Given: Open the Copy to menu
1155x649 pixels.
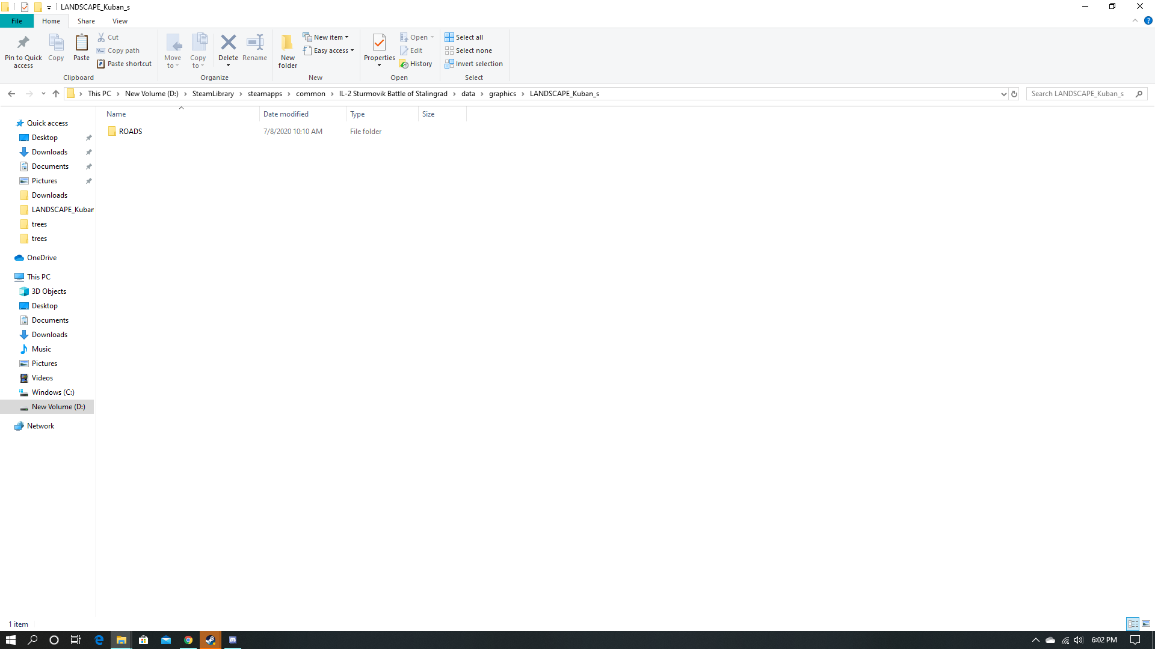Looking at the screenshot, I should point(198,51).
